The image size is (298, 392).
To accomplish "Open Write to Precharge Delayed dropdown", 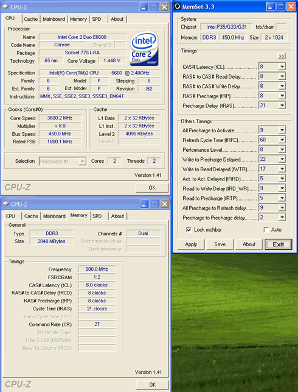I will pyautogui.click(x=282, y=159).
